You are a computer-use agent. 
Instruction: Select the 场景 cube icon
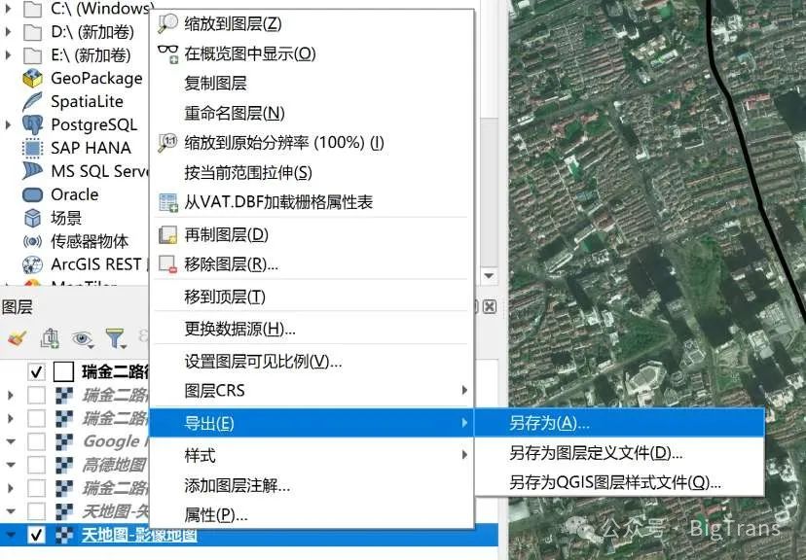point(32,218)
